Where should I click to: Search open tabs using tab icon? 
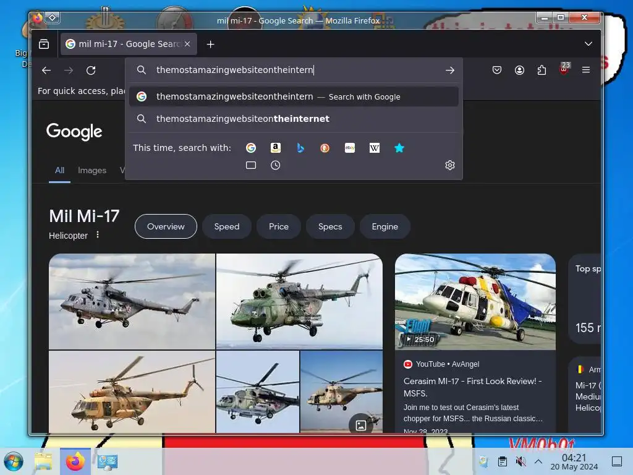click(x=251, y=165)
